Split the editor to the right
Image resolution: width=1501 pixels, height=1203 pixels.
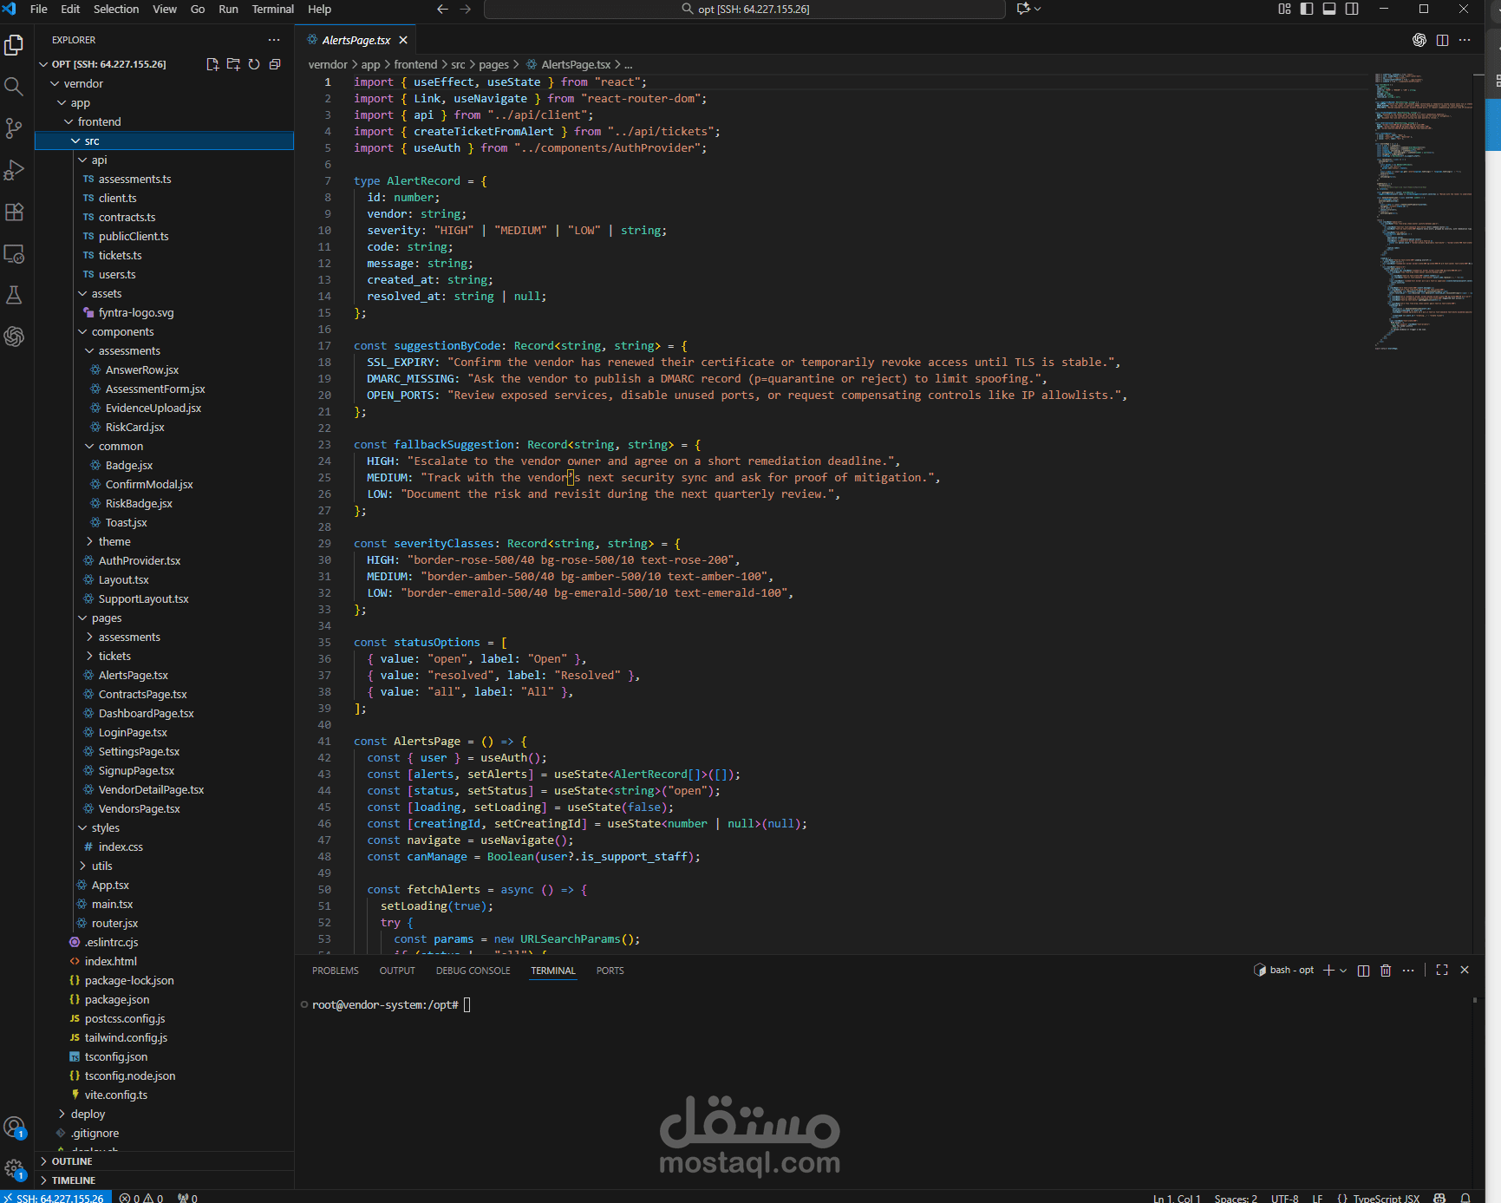(x=1442, y=40)
